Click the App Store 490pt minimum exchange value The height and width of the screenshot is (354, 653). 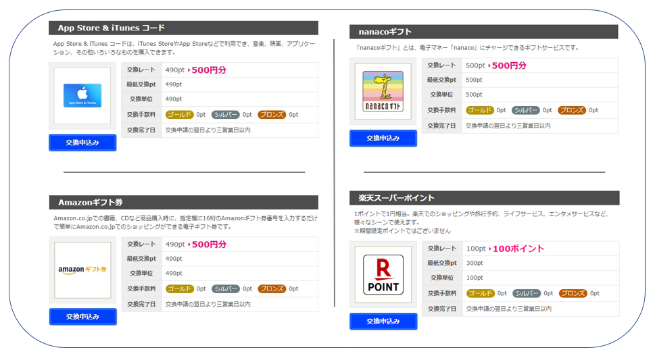pos(174,84)
